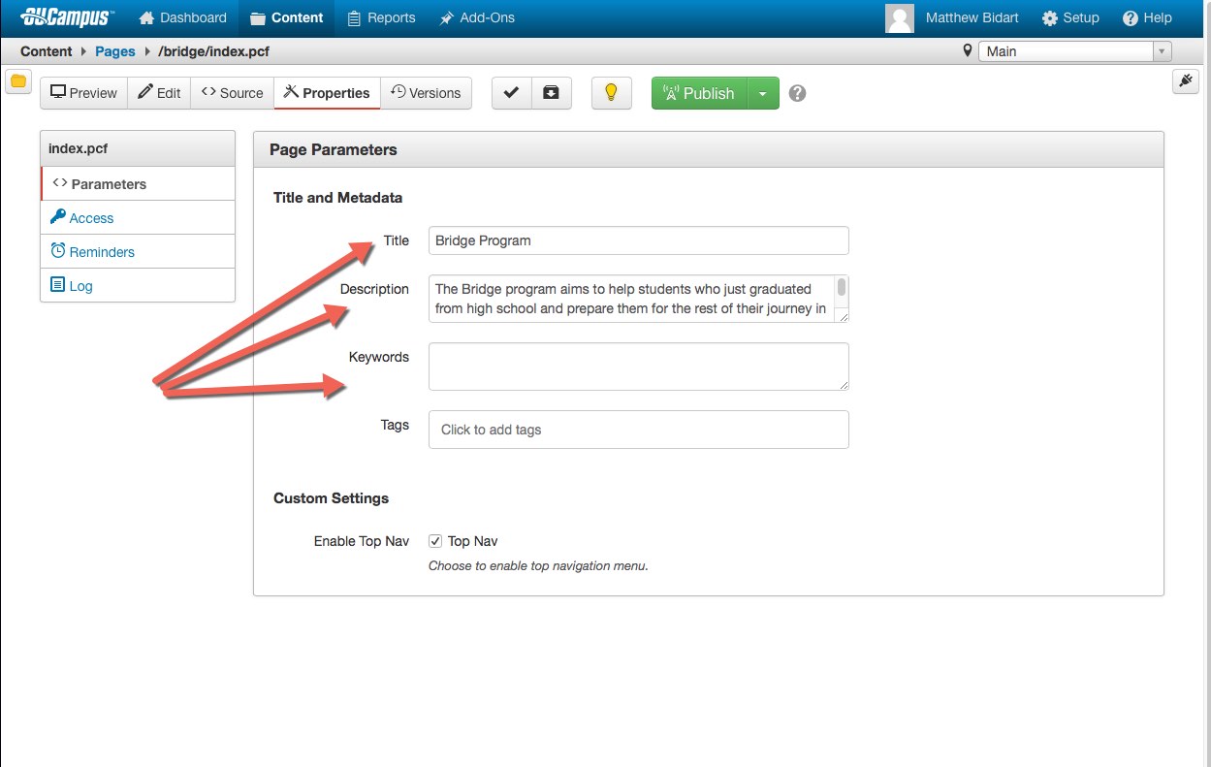This screenshot has width=1211, height=767.
Task: Open the Setup menu
Action: [1070, 17]
